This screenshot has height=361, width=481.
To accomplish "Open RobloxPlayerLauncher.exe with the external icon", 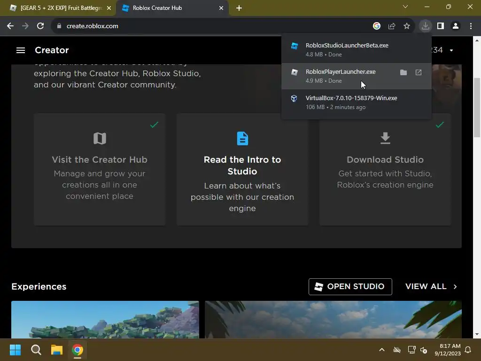I will pos(419,72).
